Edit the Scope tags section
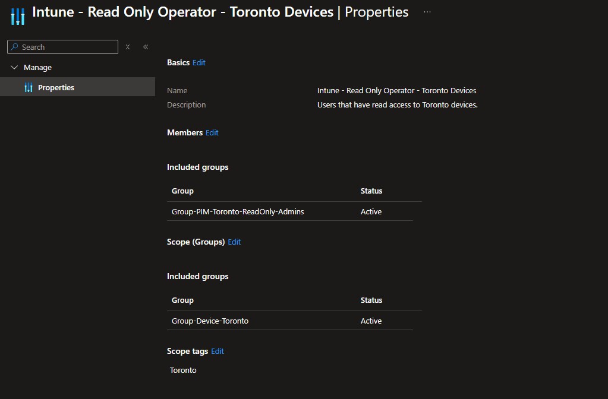608x399 pixels. coord(218,351)
